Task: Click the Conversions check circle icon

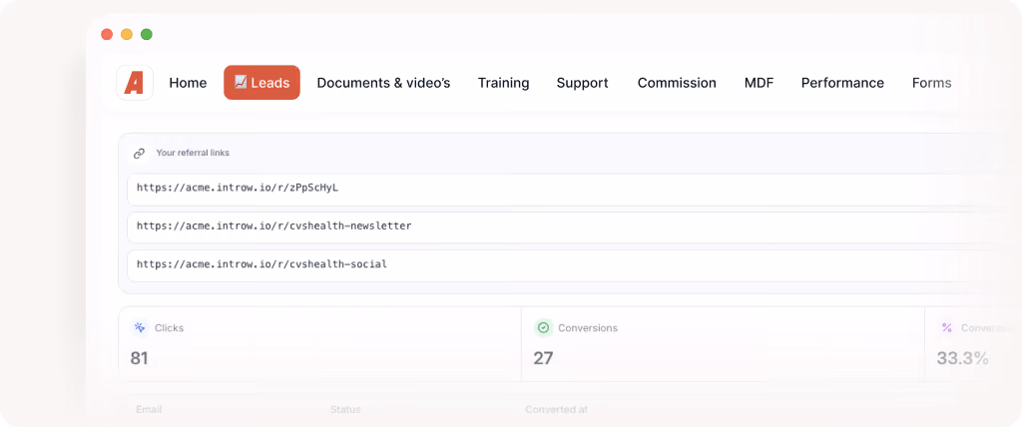Action: (543, 328)
